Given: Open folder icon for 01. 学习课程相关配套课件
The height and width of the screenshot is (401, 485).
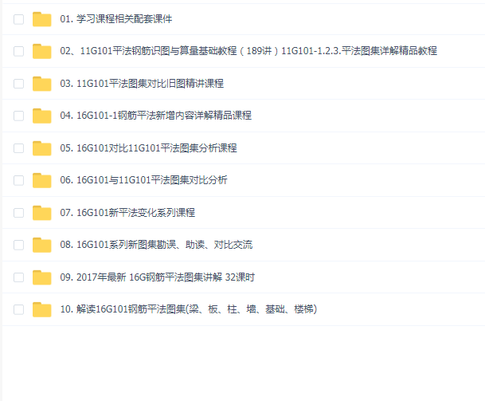Looking at the screenshot, I should pyautogui.click(x=41, y=19).
